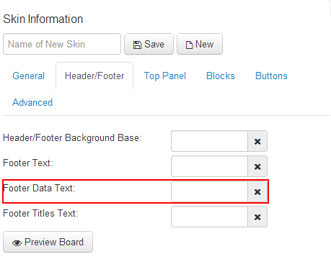
Task: Clear the Footer Data Text color value
Action: pyautogui.click(x=257, y=191)
